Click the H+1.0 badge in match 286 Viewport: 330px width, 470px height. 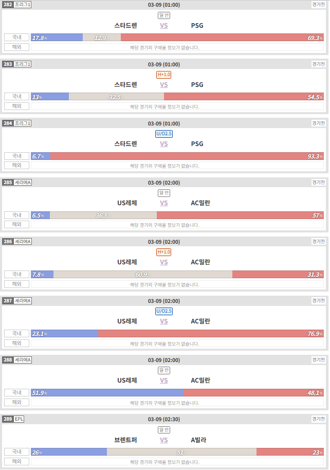coord(163,252)
